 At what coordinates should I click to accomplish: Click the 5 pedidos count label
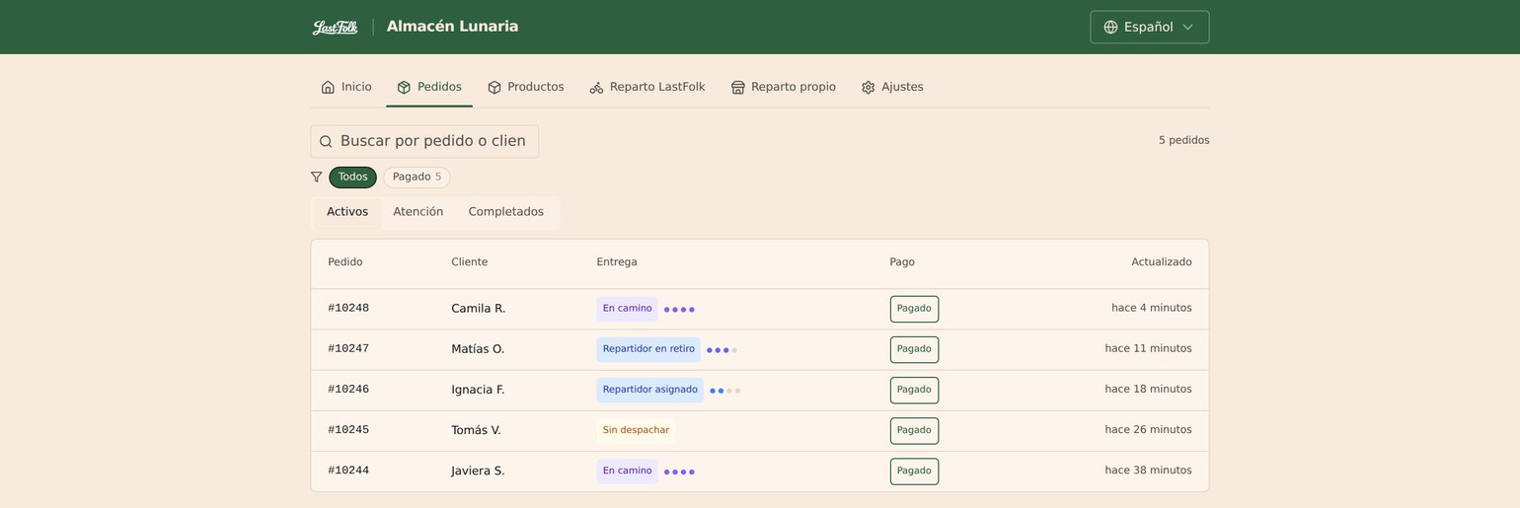click(x=1184, y=140)
